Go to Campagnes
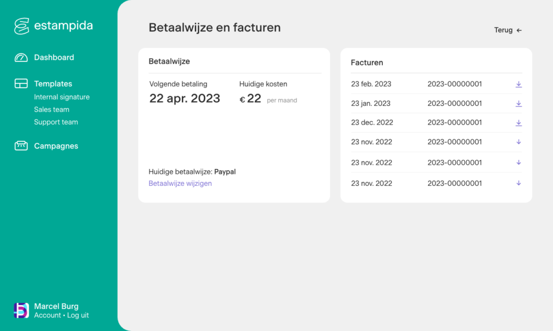The width and height of the screenshot is (553, 331). coord(56,146)
